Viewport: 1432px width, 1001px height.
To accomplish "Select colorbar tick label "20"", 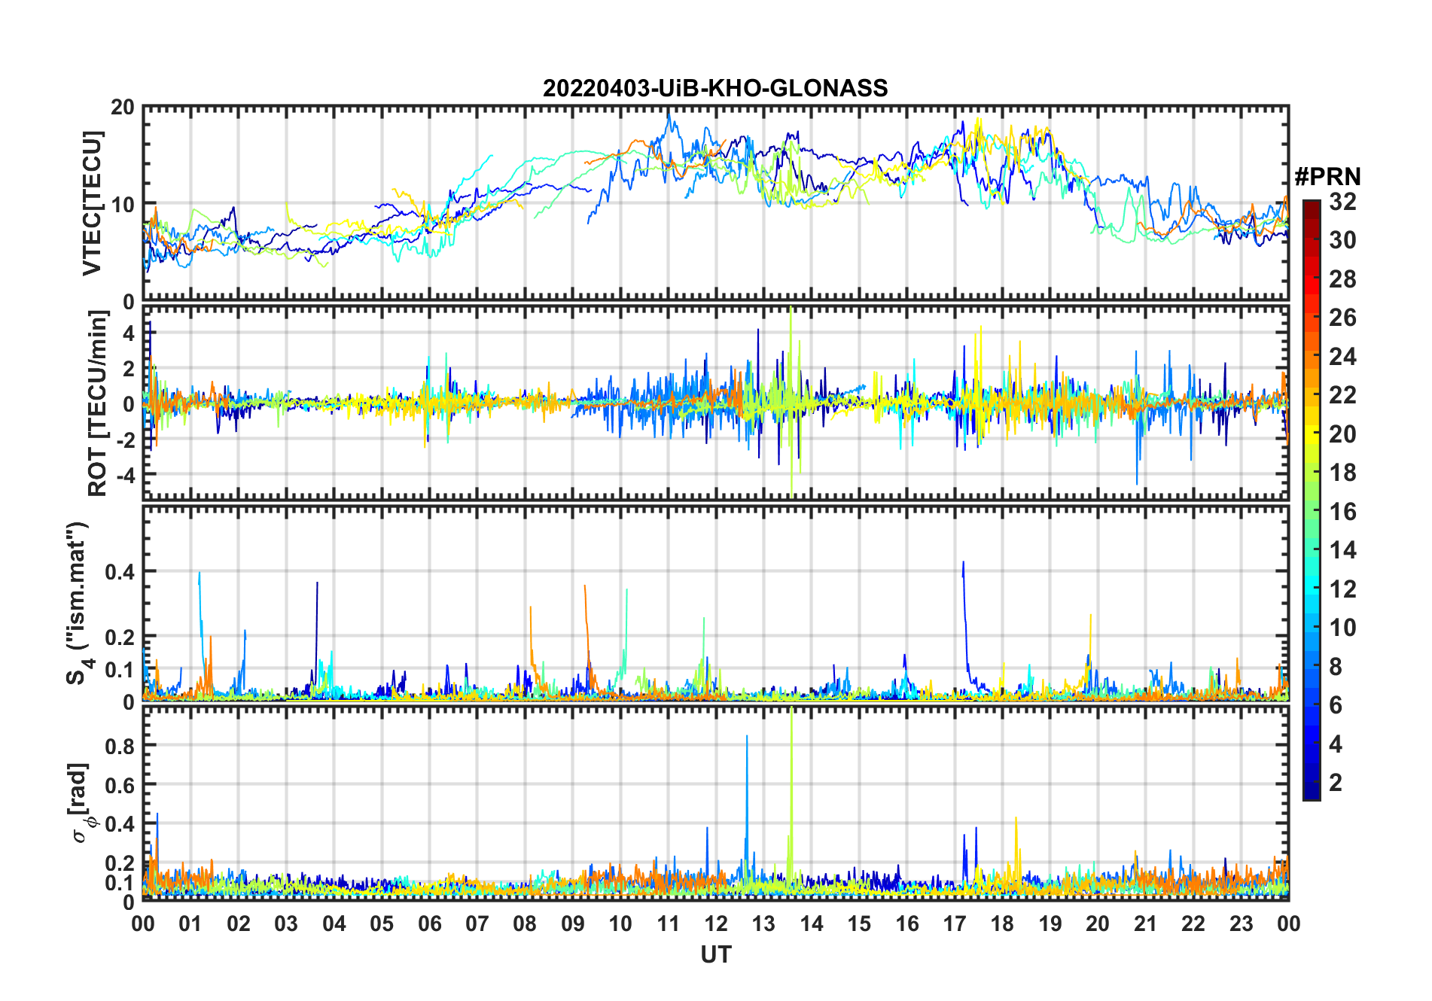I will (x=1343, y=434).
